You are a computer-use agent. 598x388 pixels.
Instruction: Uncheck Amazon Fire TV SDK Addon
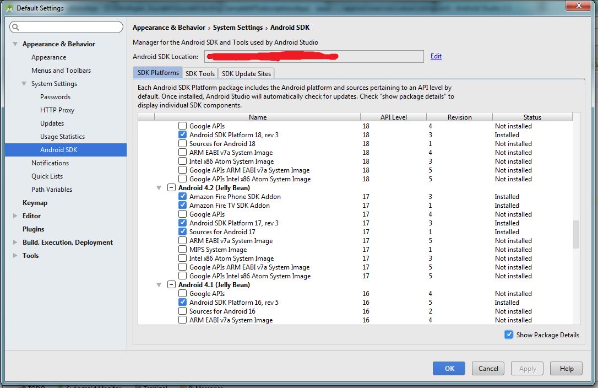click(x=183, y=205)
